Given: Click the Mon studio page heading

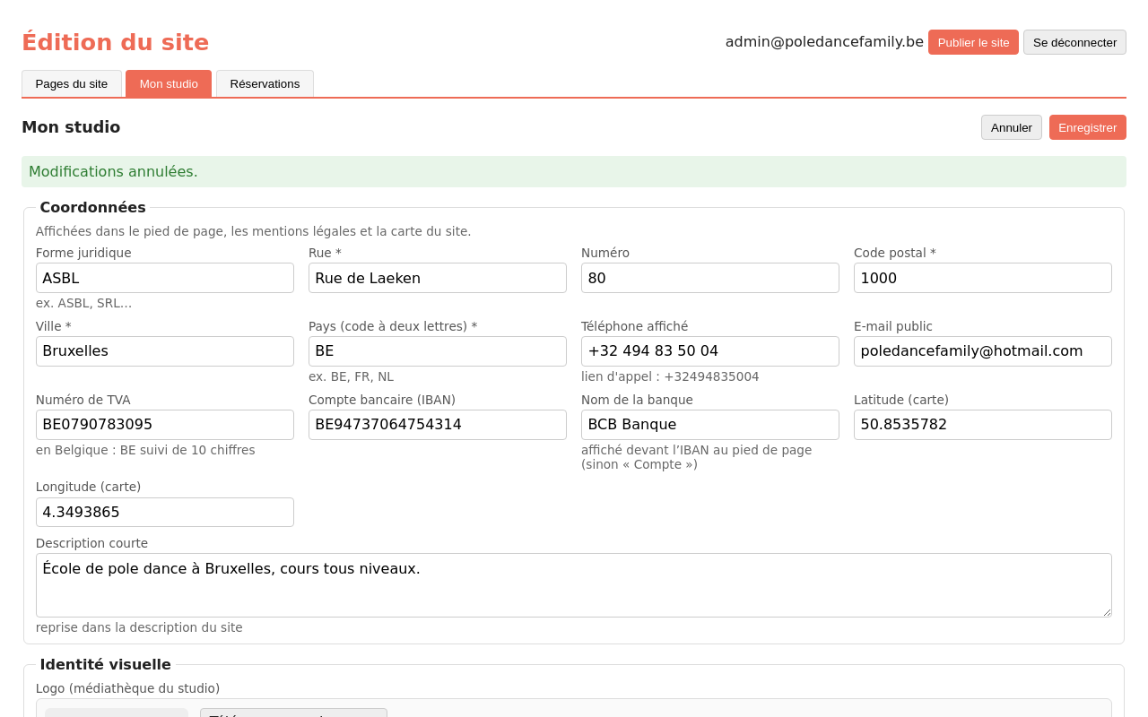Looking at the screenshot, I should click(71, 127).
